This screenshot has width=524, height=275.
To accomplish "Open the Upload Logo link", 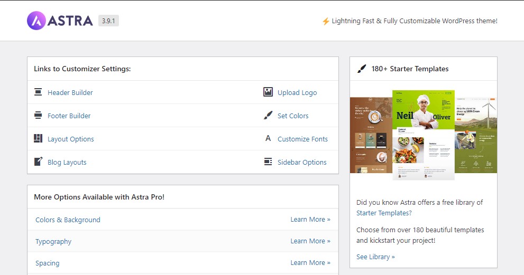I will point(297,92).
